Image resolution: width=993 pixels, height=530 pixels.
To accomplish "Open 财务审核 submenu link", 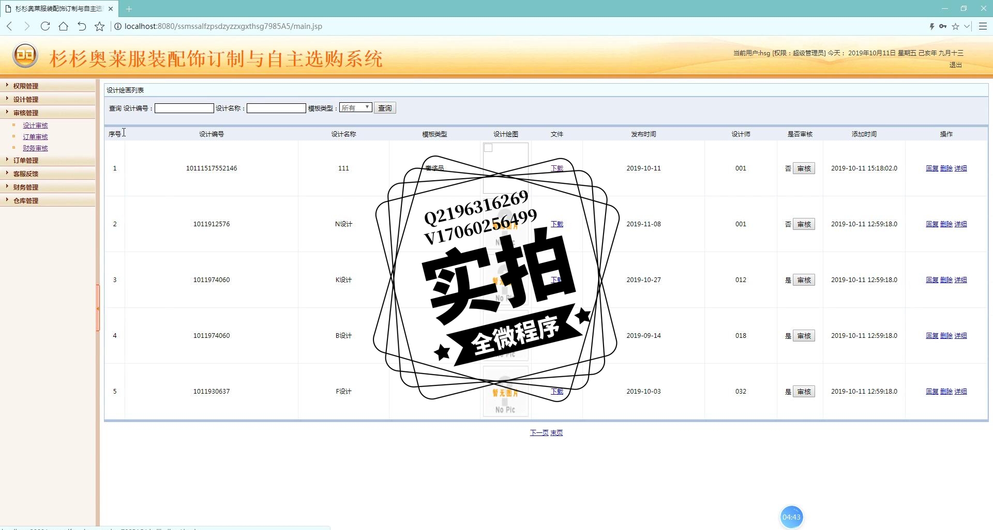I will 35,148.
